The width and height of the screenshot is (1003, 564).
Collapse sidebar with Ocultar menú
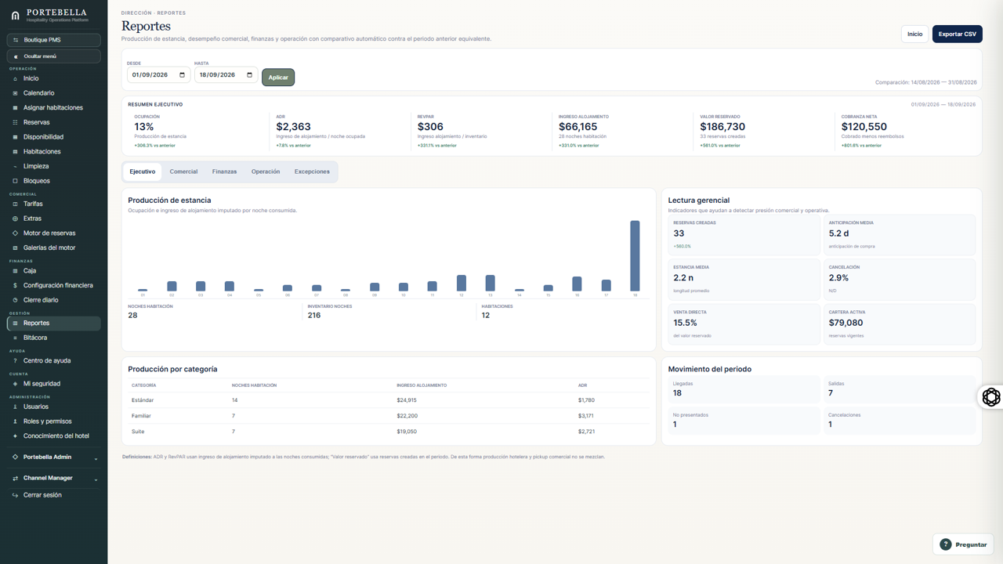click(53, 56)
